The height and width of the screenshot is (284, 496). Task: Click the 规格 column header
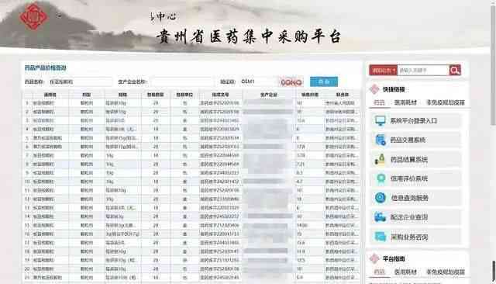pos(122,95)
